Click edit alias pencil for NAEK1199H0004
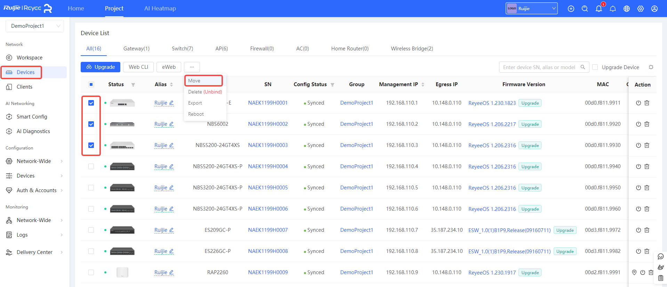The width and height of the screenshot is (667, 287). (x=171, y=166)
